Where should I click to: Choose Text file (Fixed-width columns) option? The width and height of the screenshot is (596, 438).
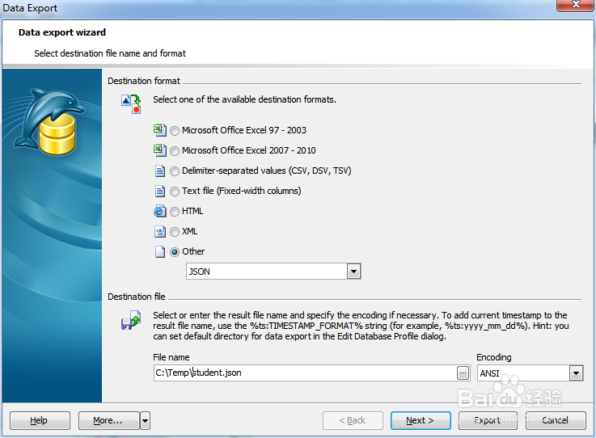[175, 192]
